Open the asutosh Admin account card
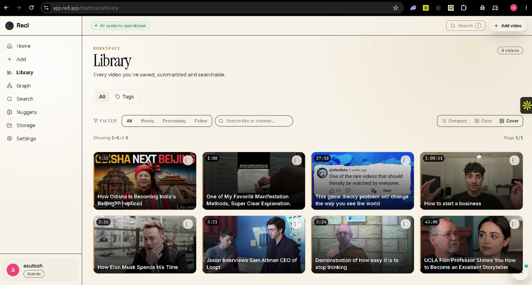 click(40, 270)
